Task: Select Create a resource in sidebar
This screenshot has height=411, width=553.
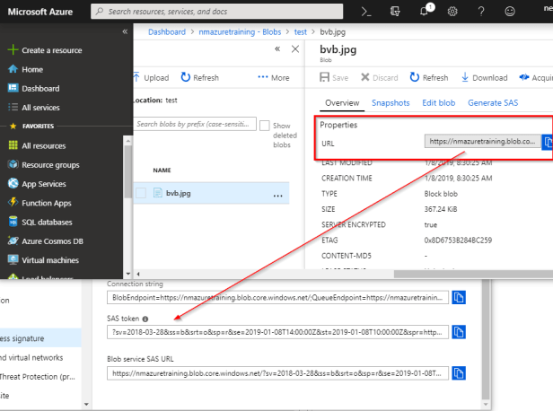Action: tap(52, 50)
